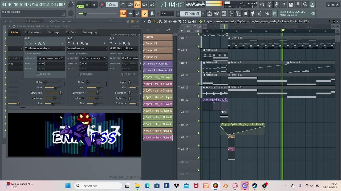Toggle playlist magnet snap icon
341x191 pixels.
(149, 21)
